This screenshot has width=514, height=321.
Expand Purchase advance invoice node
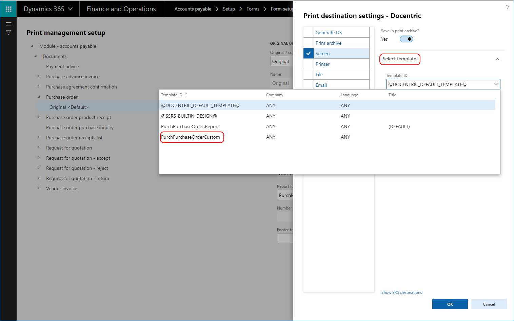38,76
